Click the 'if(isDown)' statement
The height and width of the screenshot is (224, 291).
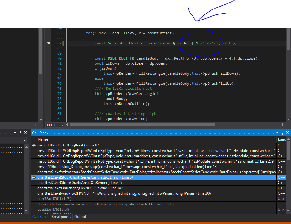point(106,68)
